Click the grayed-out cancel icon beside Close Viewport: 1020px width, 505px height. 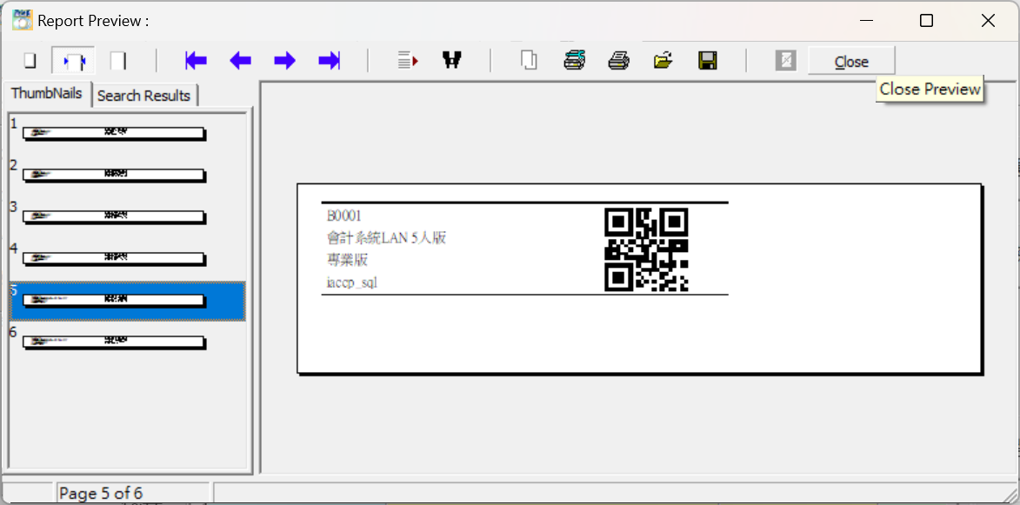[786, 61]
